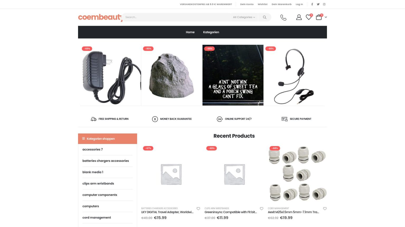Open the computer components category
The image size is (405, 227).
[x=100, y=195]
